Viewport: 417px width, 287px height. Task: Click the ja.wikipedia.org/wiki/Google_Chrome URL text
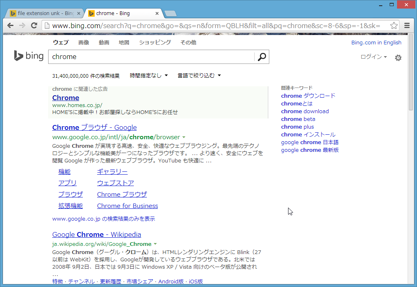click(102, 244)
